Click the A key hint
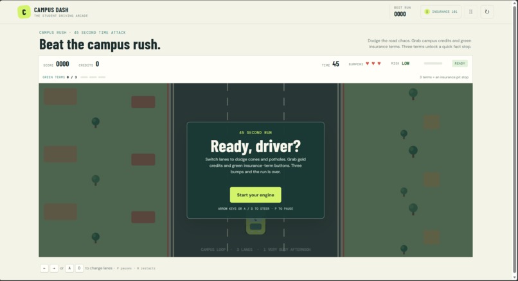The height and width of the screenshot is (281, 518). (69, 268)
